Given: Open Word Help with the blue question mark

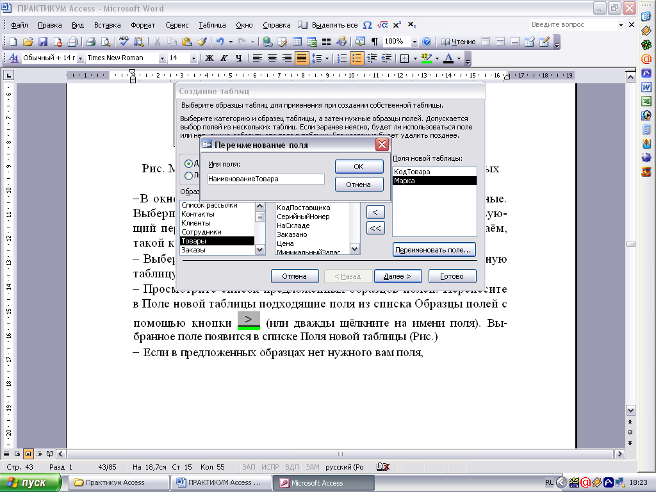Looking at the screenshot, I should pyautogui.click(x=426, y=42).
